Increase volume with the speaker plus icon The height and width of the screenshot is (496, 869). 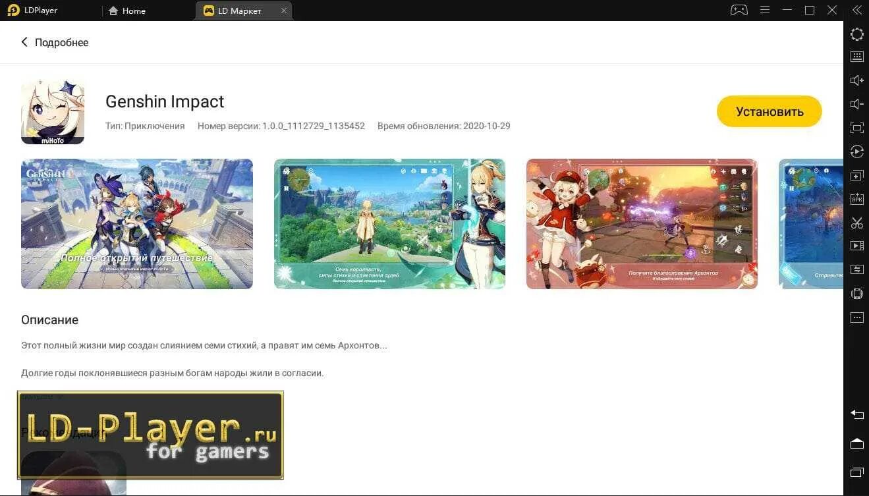856,80
